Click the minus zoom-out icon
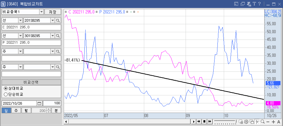The image size is (283, 126). pos(268,122)
